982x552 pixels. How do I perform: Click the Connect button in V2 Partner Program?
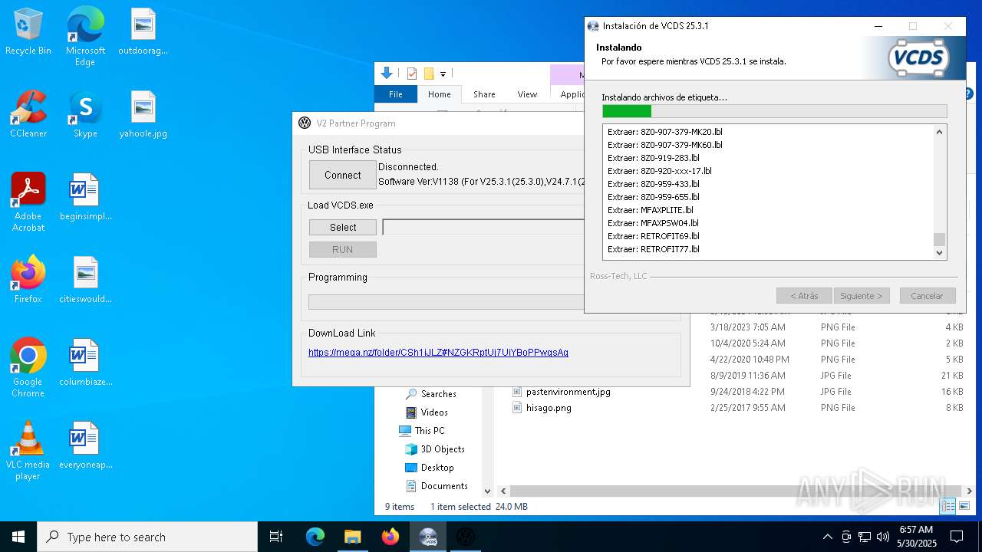[x=342, y=175]
